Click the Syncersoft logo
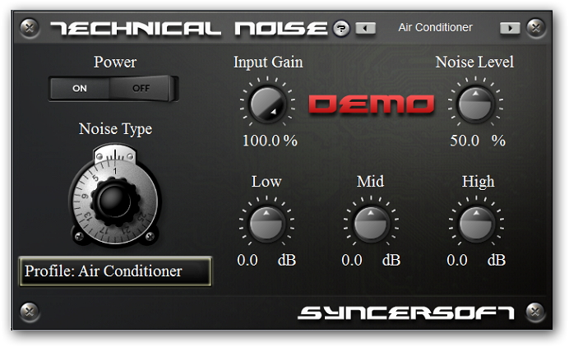 tap(406, 313)
